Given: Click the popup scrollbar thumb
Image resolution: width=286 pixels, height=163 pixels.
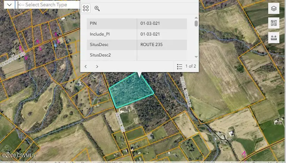Looking at the screenshot, I should 196,23.
